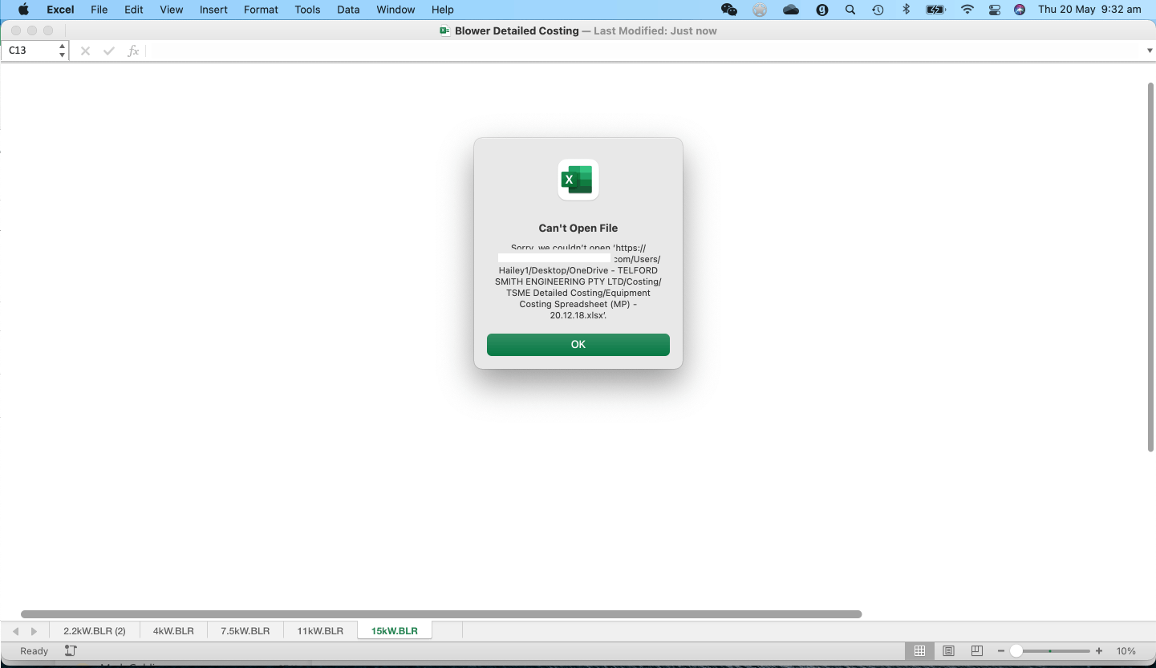The width and height of the screenshot is (1156, 668).
Task: Click the user avatar icon in menu bar
Action: [x=760, y=10]
